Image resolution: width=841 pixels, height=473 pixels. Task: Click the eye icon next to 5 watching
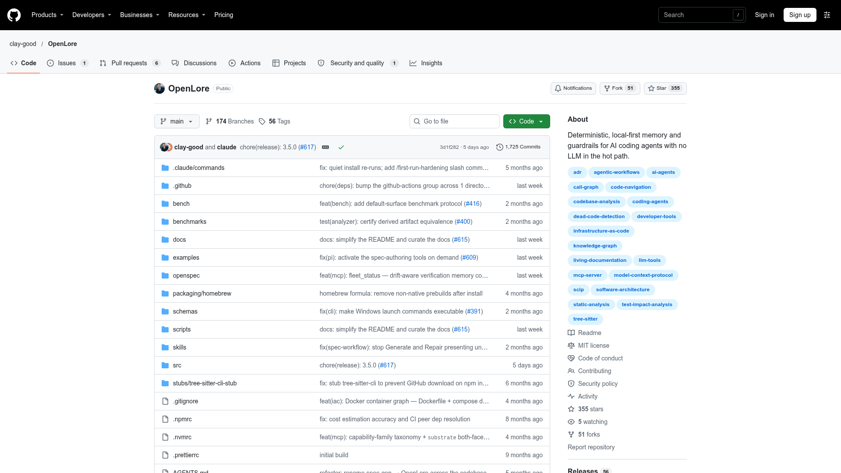(x=571, y=422)
